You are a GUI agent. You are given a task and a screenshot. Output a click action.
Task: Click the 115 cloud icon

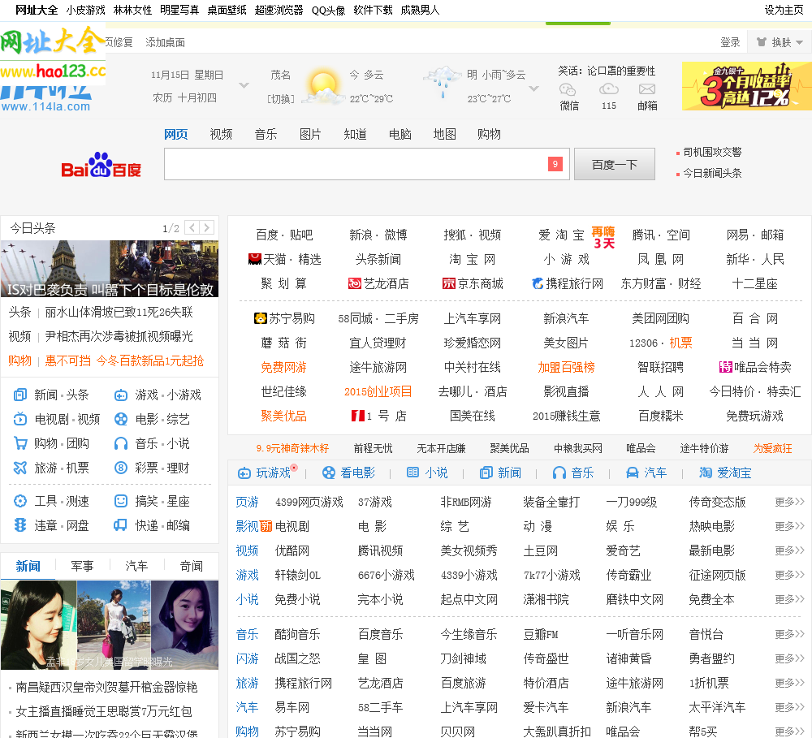coord(609,89)
